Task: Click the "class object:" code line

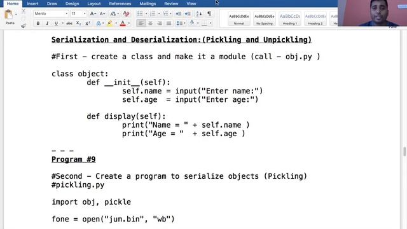Action: point(80,74)
